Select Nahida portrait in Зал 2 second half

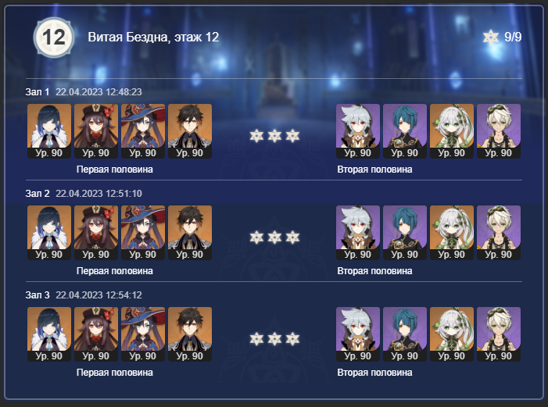click(x=452, y=233)
